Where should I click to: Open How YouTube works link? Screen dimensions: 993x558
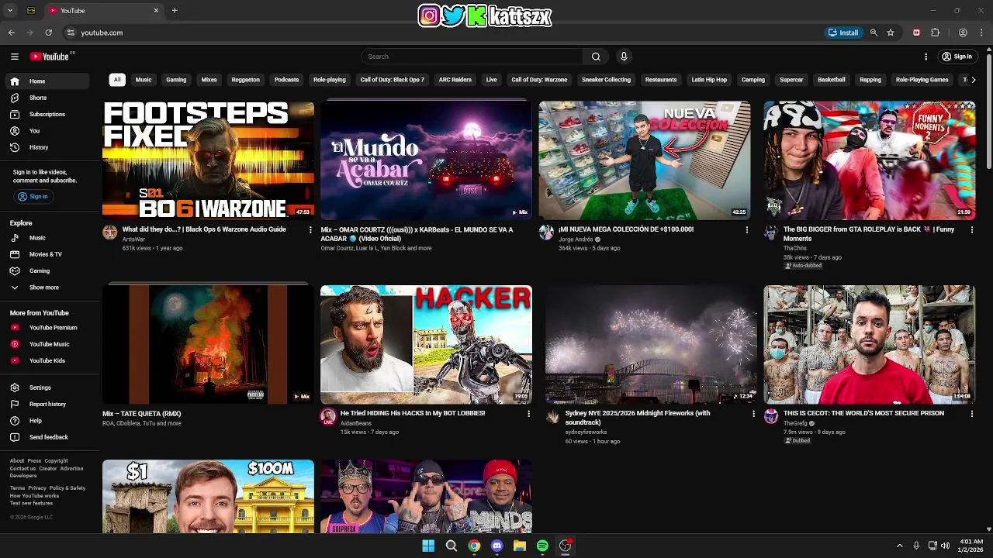tap(34, 496)
